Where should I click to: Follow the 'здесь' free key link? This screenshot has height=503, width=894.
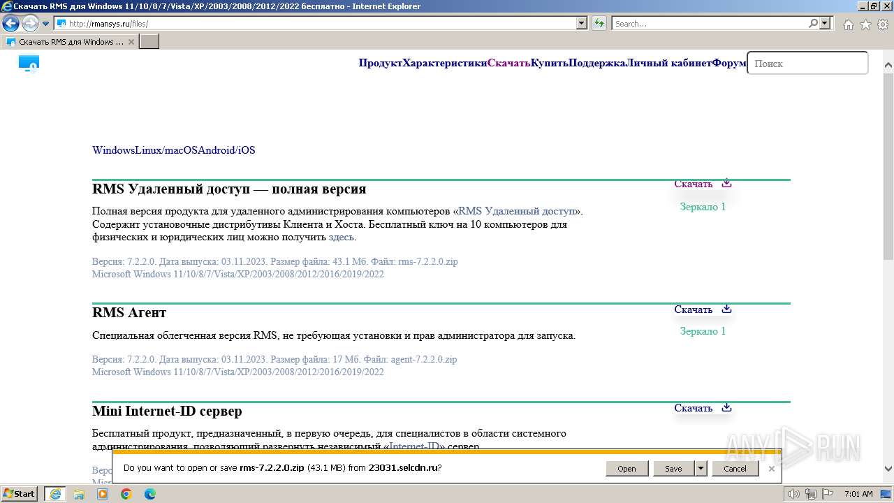click(x=342, y=238)
